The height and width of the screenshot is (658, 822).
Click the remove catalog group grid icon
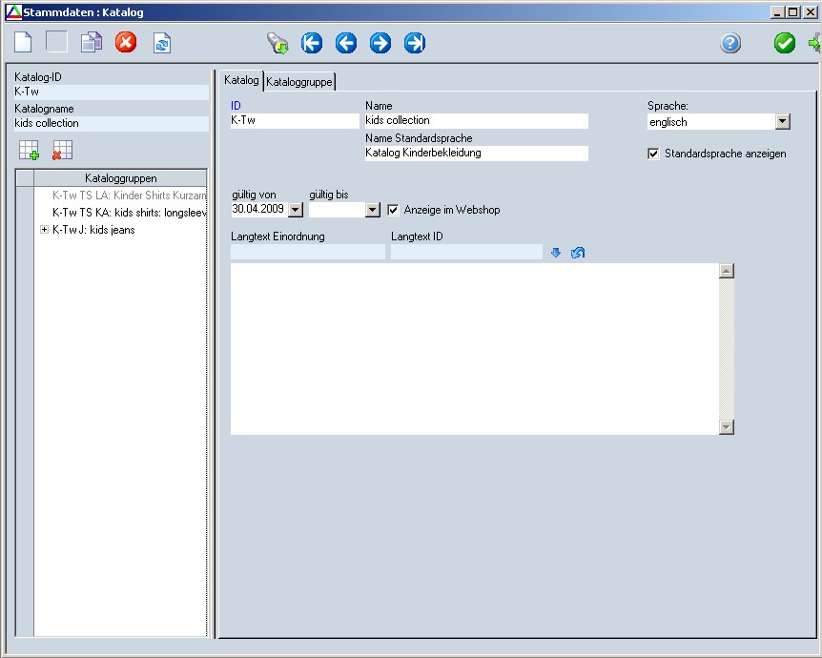coord(62,151)
